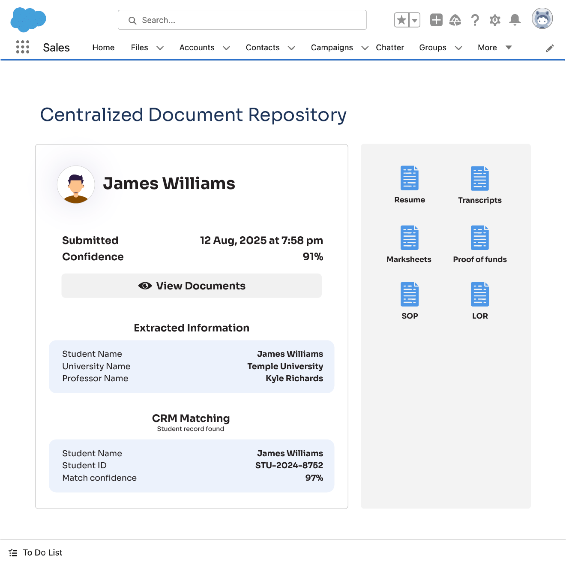Click the View Documents button
Screen dimensions: 566x566
192,286
